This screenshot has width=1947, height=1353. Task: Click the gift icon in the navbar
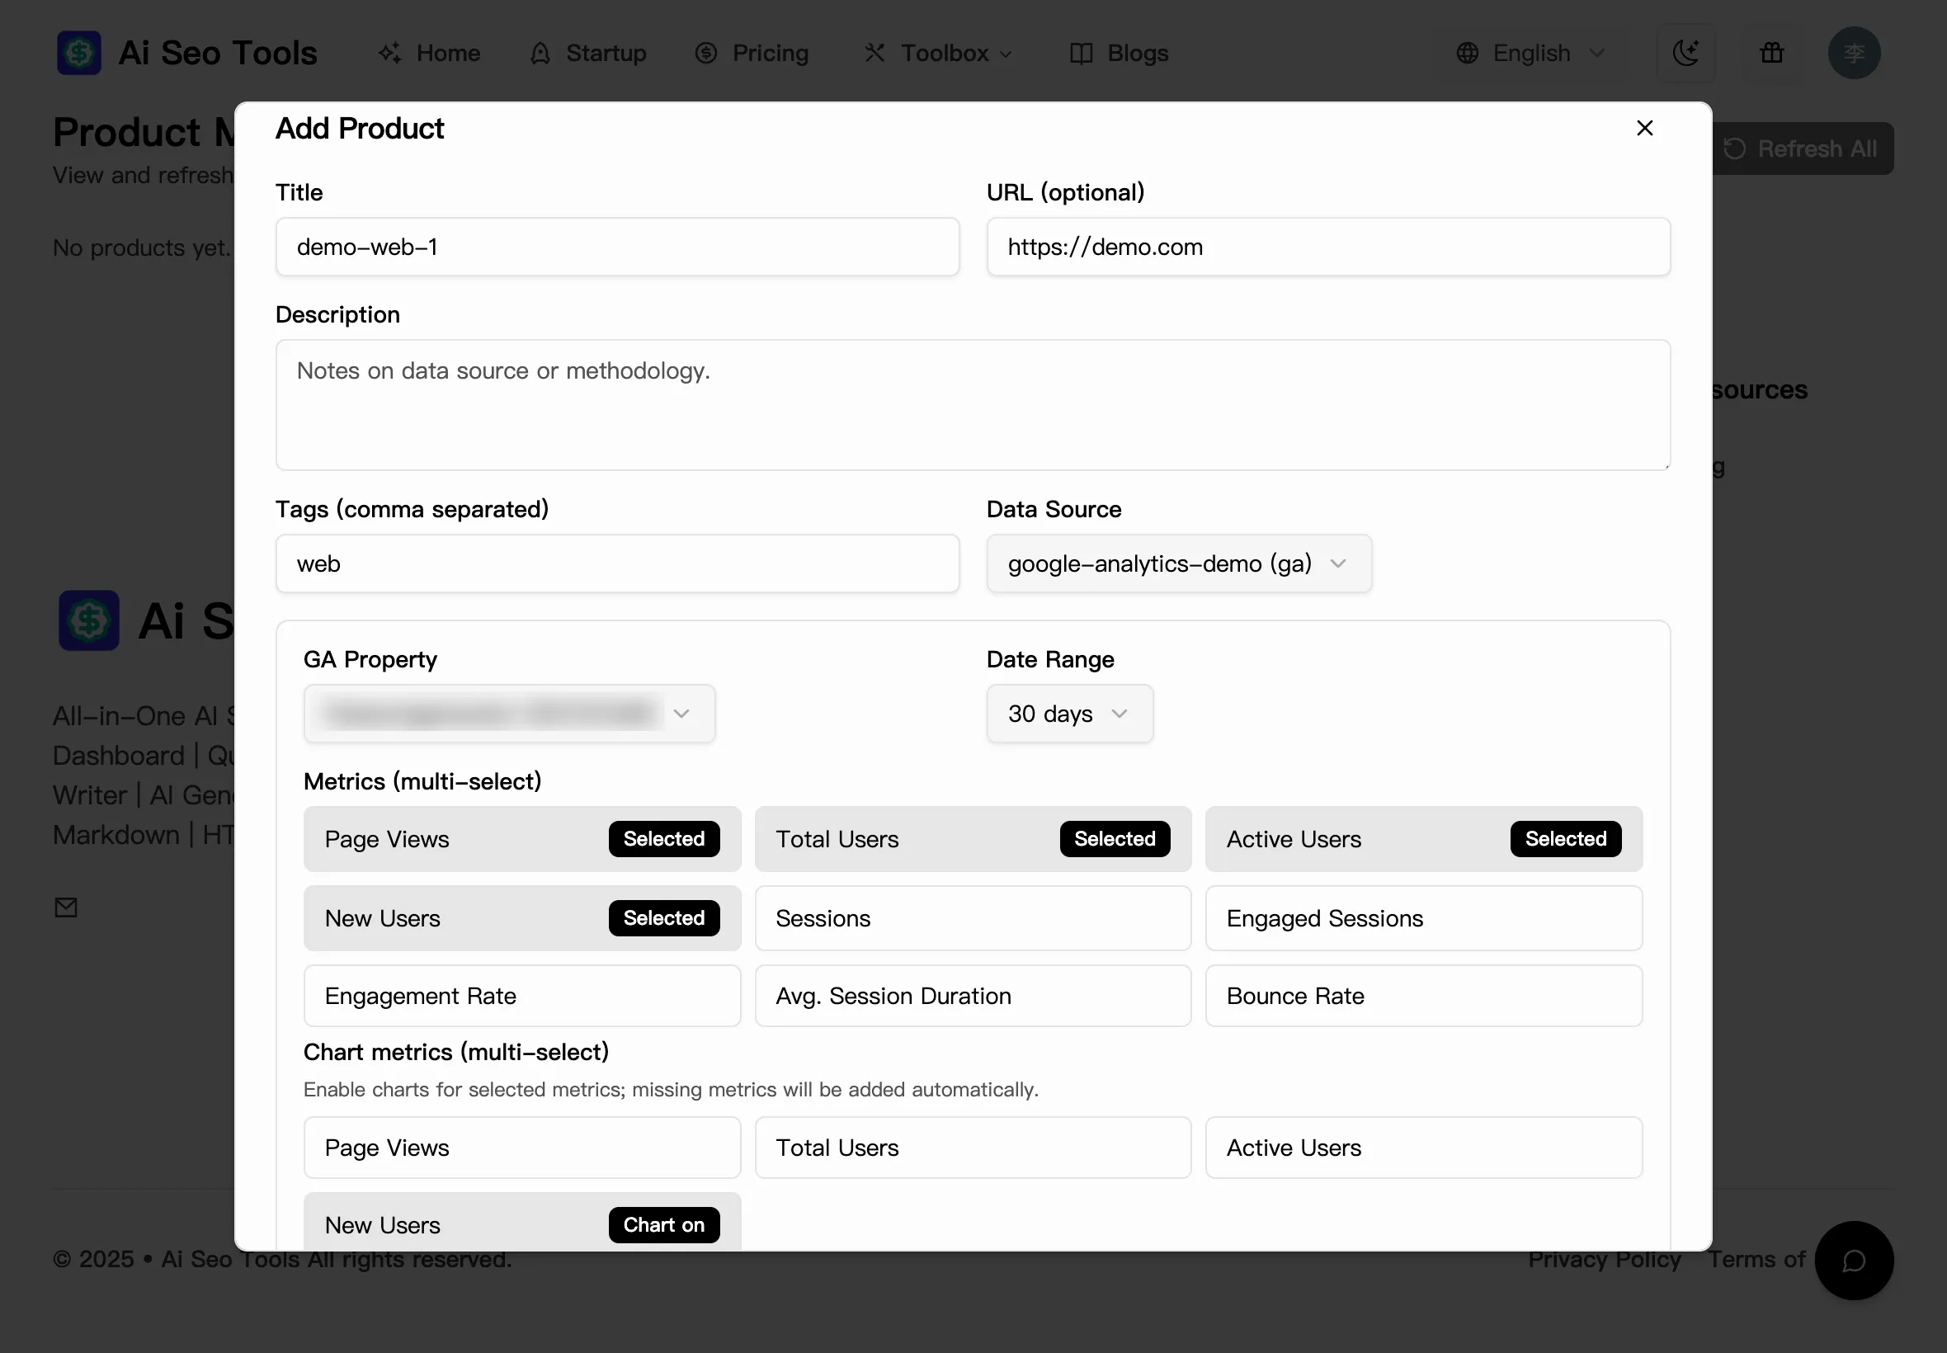[x=1771, y=53]
